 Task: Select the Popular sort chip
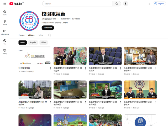33,42
